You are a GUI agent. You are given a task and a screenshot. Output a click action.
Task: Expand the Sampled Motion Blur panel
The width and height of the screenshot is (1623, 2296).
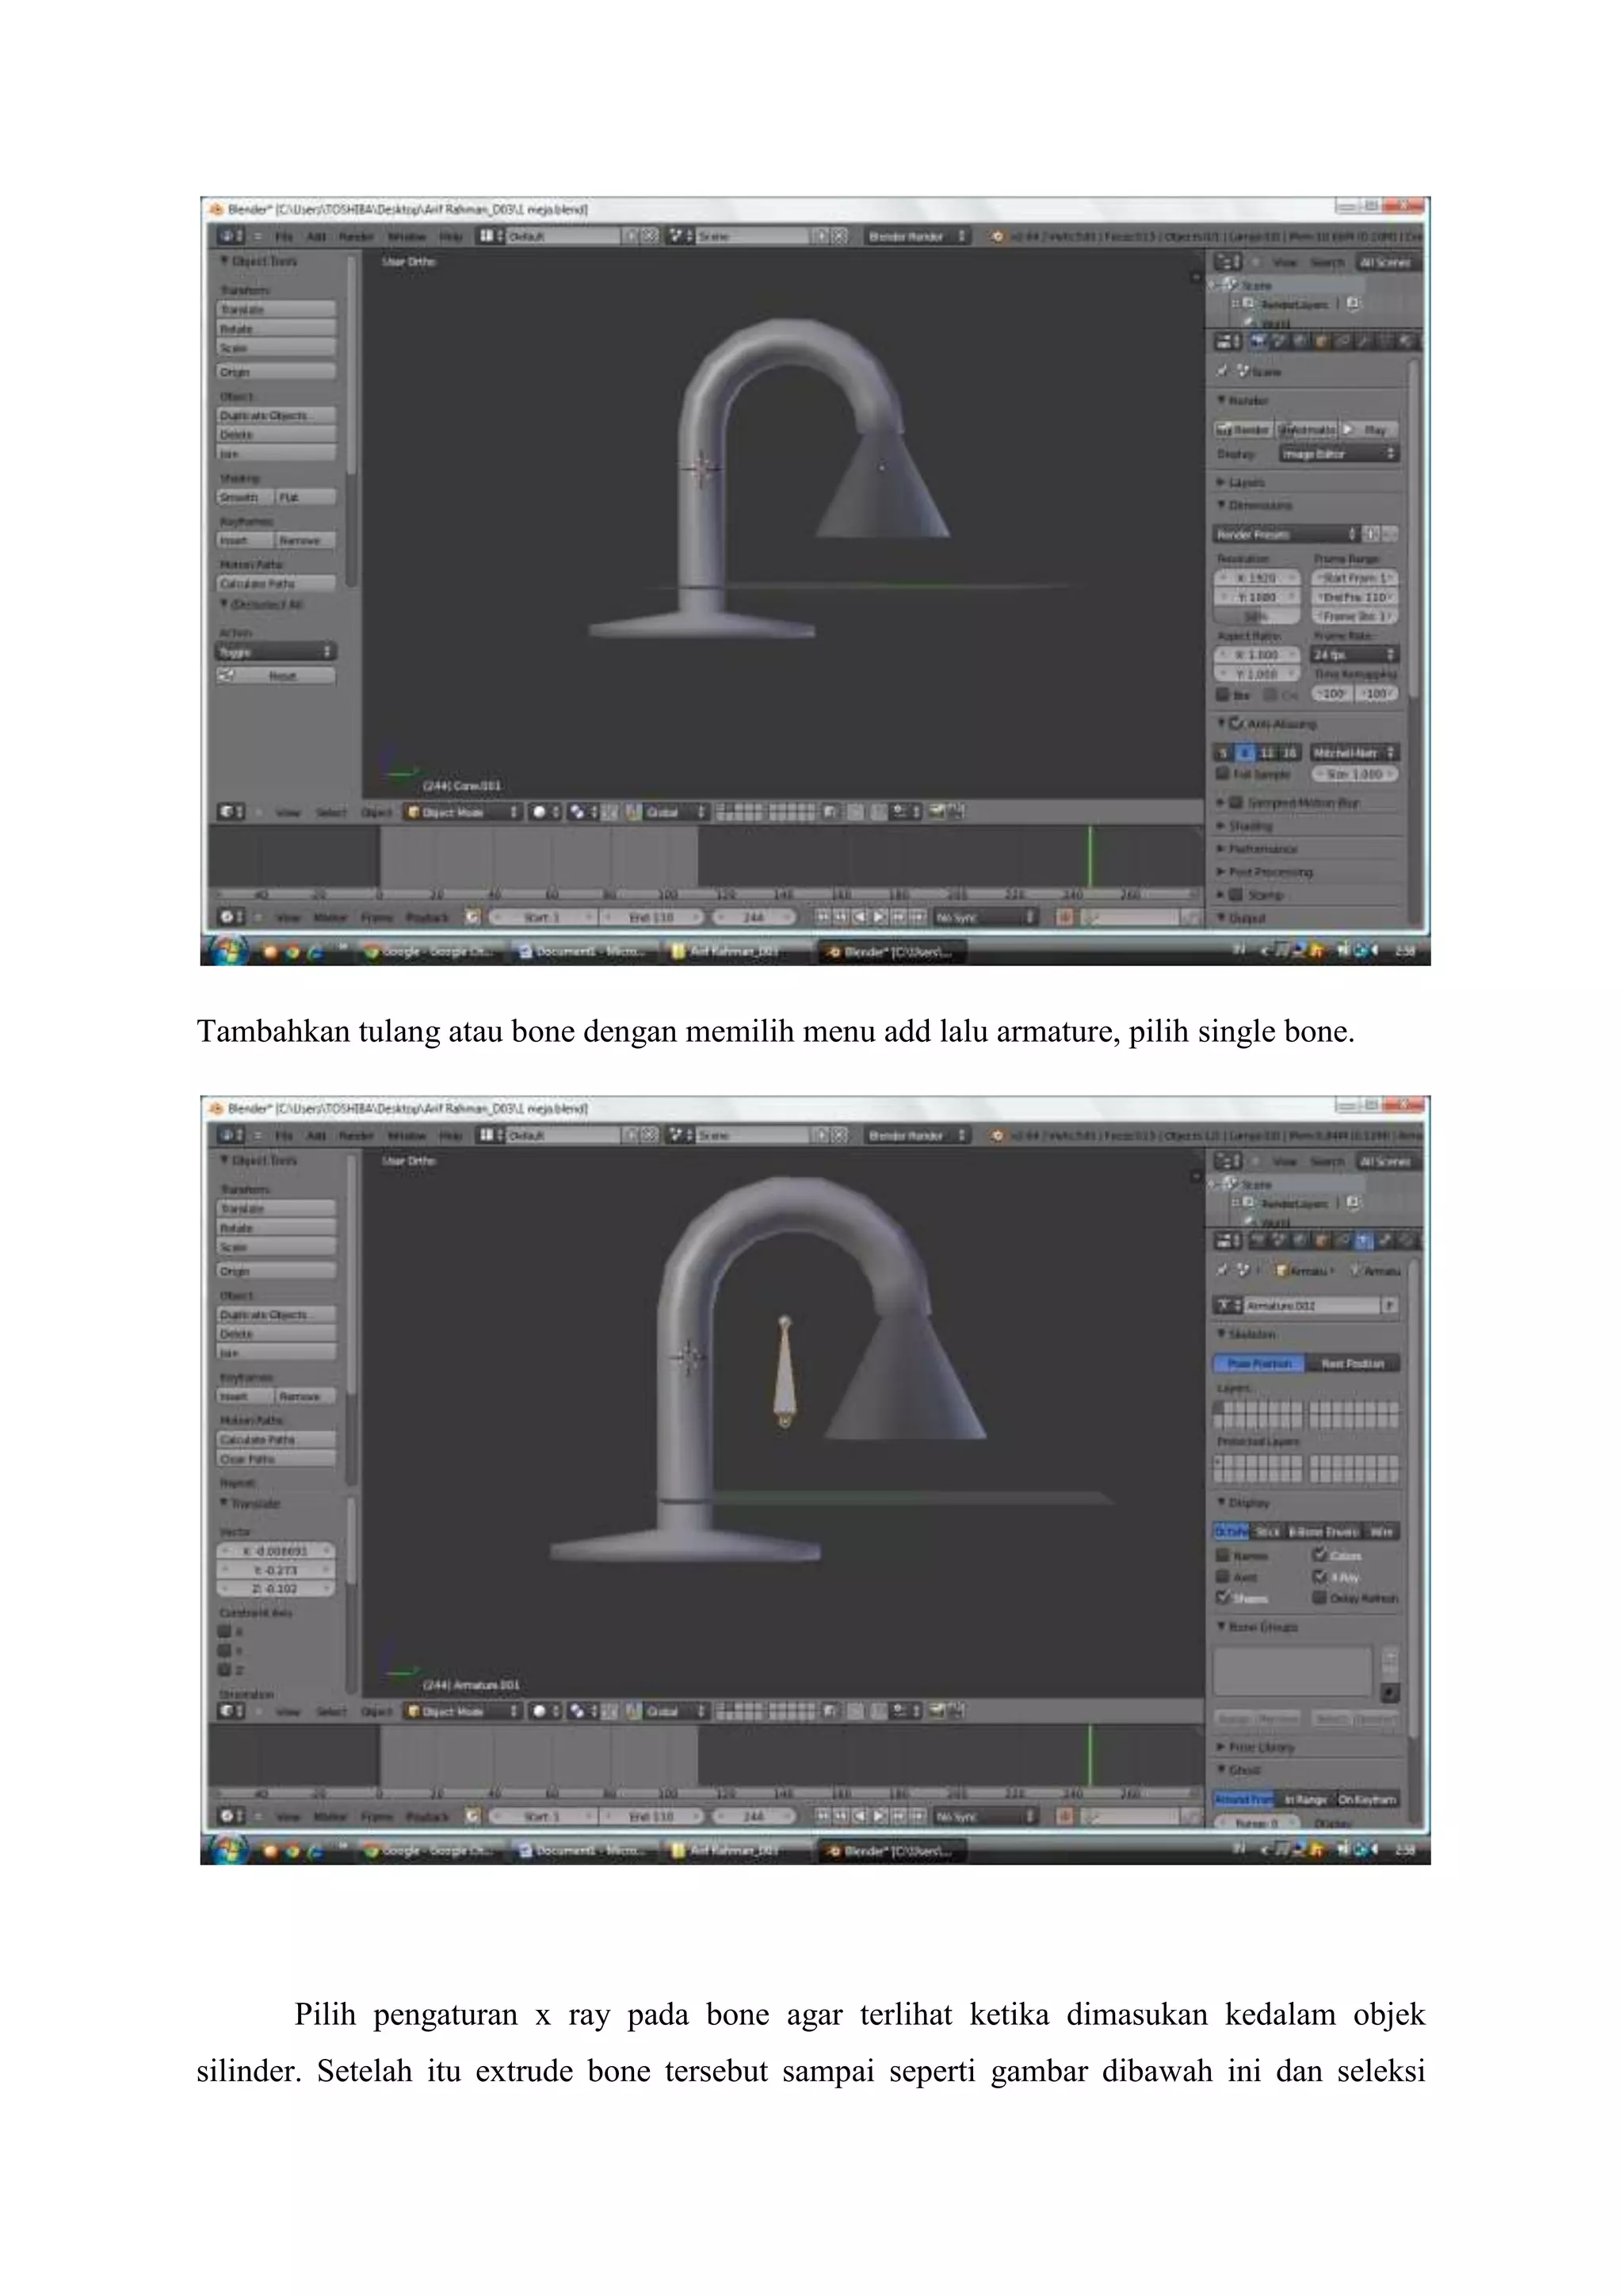point(1220,802)
